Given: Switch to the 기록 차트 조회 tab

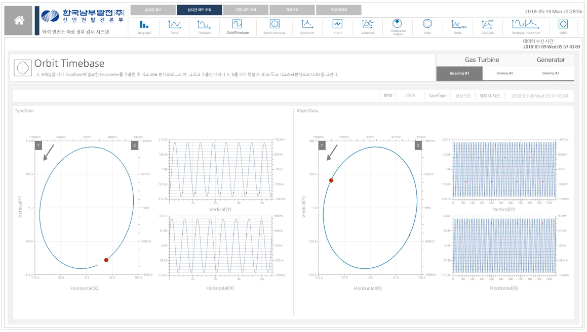Looking at the screenshot, I should [246, 10].
